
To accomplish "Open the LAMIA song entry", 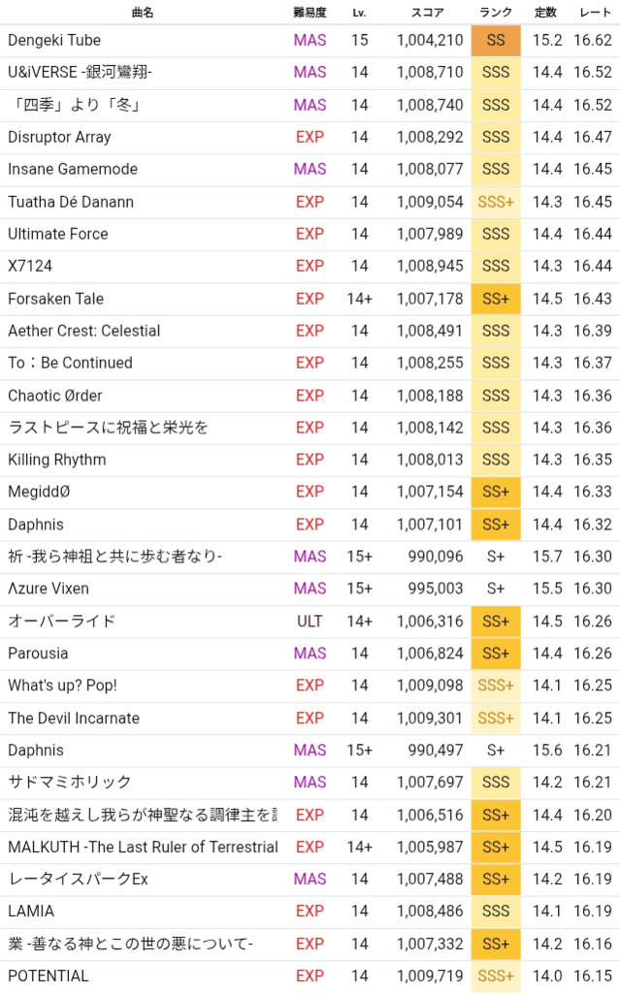I will 31,911.
